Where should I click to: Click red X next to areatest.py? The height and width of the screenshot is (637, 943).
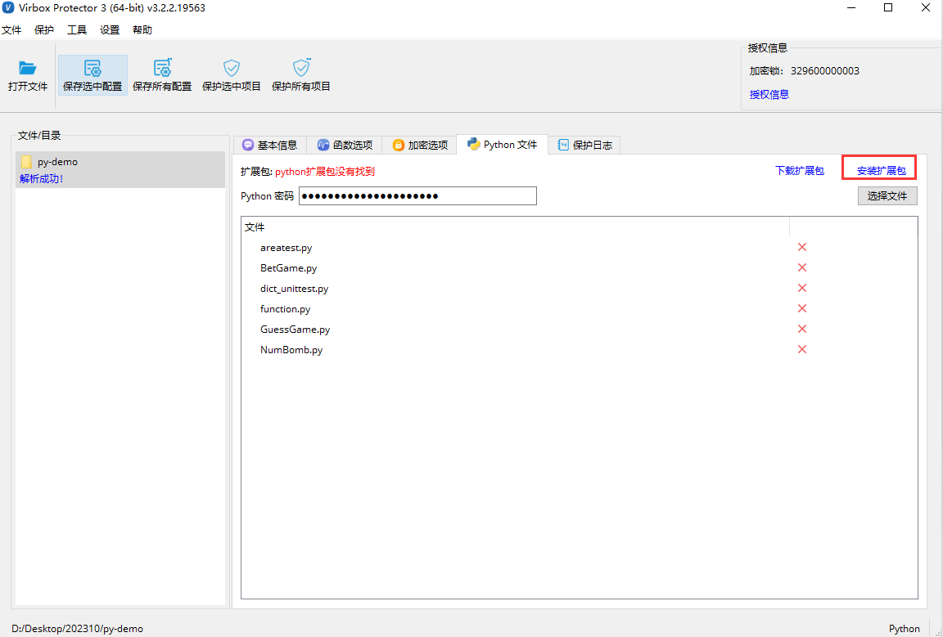(x=801, y=247)
